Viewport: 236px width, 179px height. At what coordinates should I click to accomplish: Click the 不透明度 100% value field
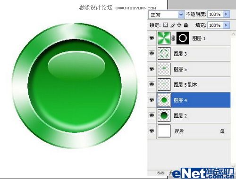[215, 14]
